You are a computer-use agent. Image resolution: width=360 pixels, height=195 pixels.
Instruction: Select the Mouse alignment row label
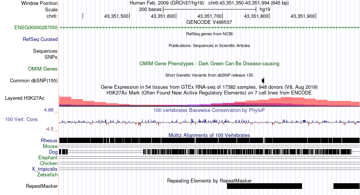click(50, 146)
